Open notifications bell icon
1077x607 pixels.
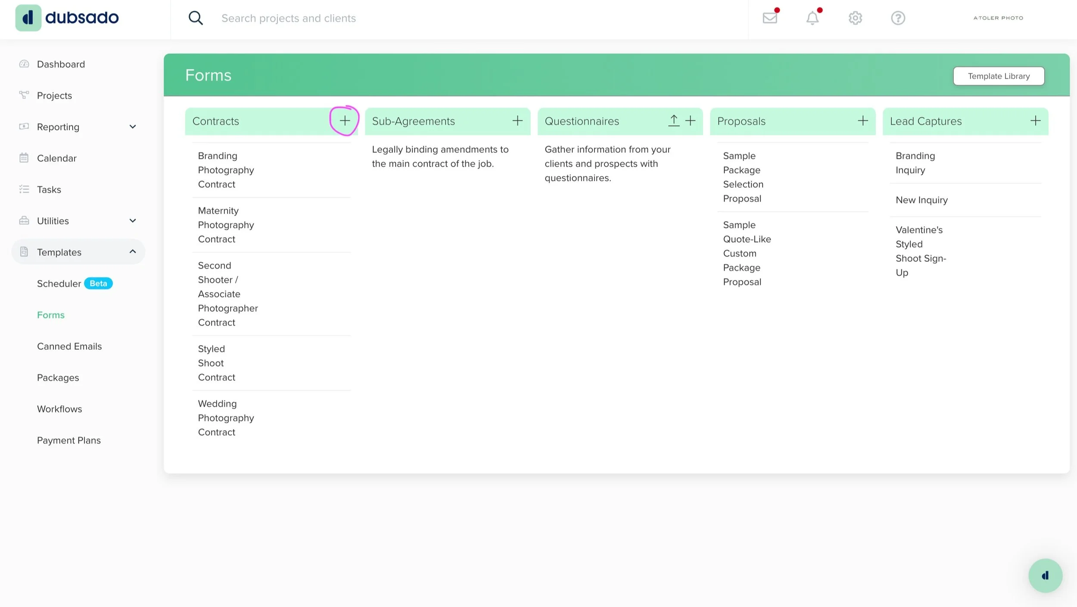812,18
